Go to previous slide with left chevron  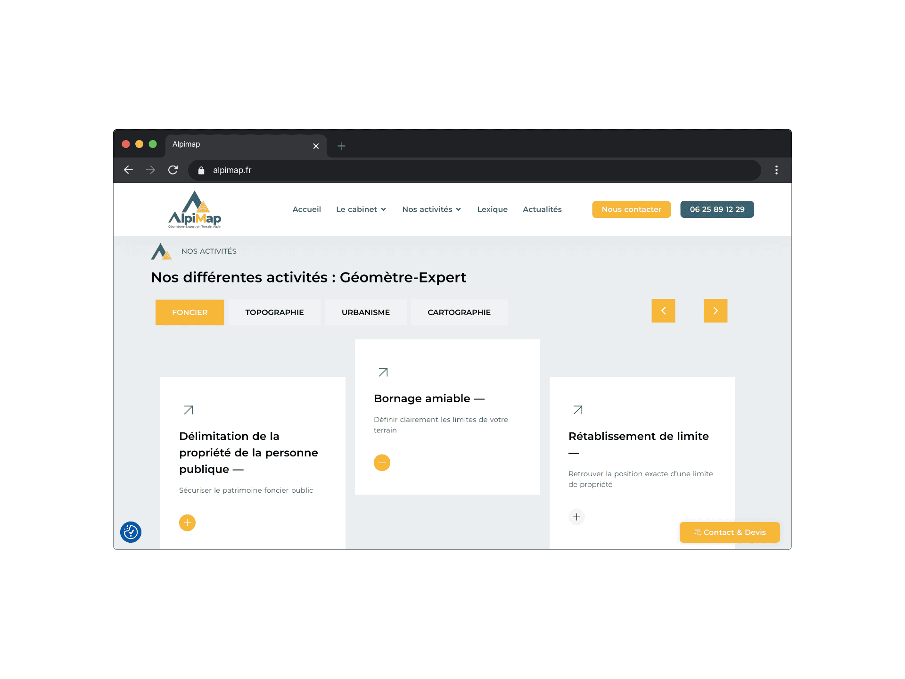click(663, 311)
